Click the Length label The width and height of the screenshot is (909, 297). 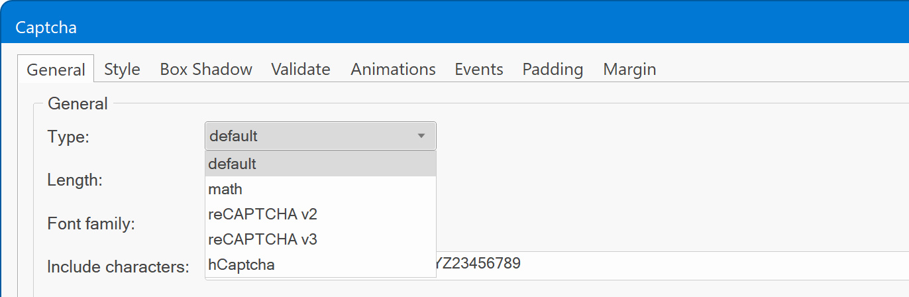point(75,180)
